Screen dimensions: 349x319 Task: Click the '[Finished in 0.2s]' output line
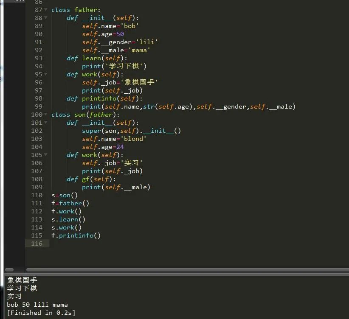coord(41,313)
